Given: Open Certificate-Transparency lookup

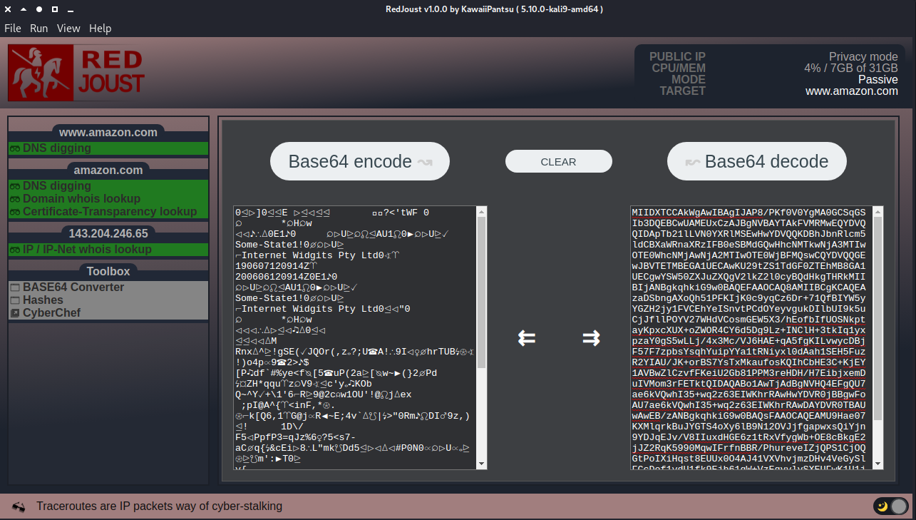Looking at the screenshot, I should click(x=108, y=212).
